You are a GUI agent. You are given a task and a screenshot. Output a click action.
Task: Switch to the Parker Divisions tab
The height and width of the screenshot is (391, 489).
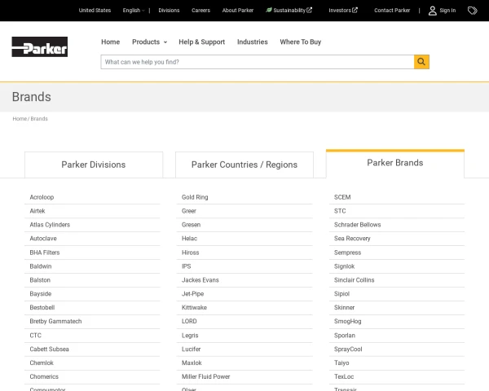(94, 165)
